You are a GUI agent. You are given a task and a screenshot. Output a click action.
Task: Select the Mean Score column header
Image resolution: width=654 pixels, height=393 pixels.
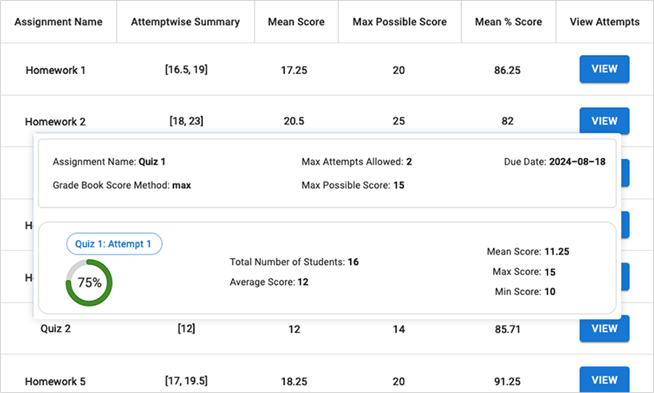pos(296,22)
